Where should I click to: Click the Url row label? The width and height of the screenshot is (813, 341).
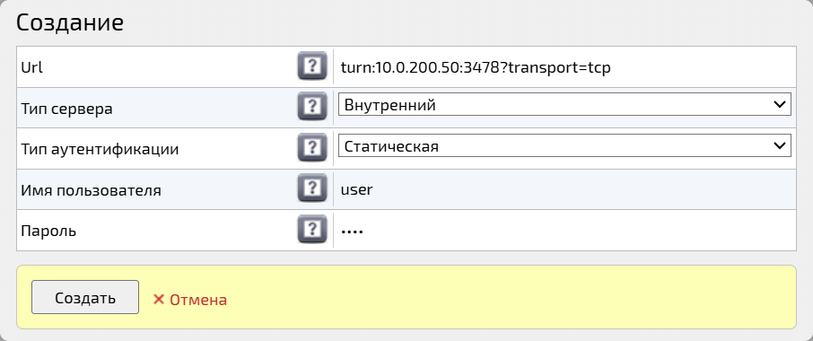(x=31, y=67)
